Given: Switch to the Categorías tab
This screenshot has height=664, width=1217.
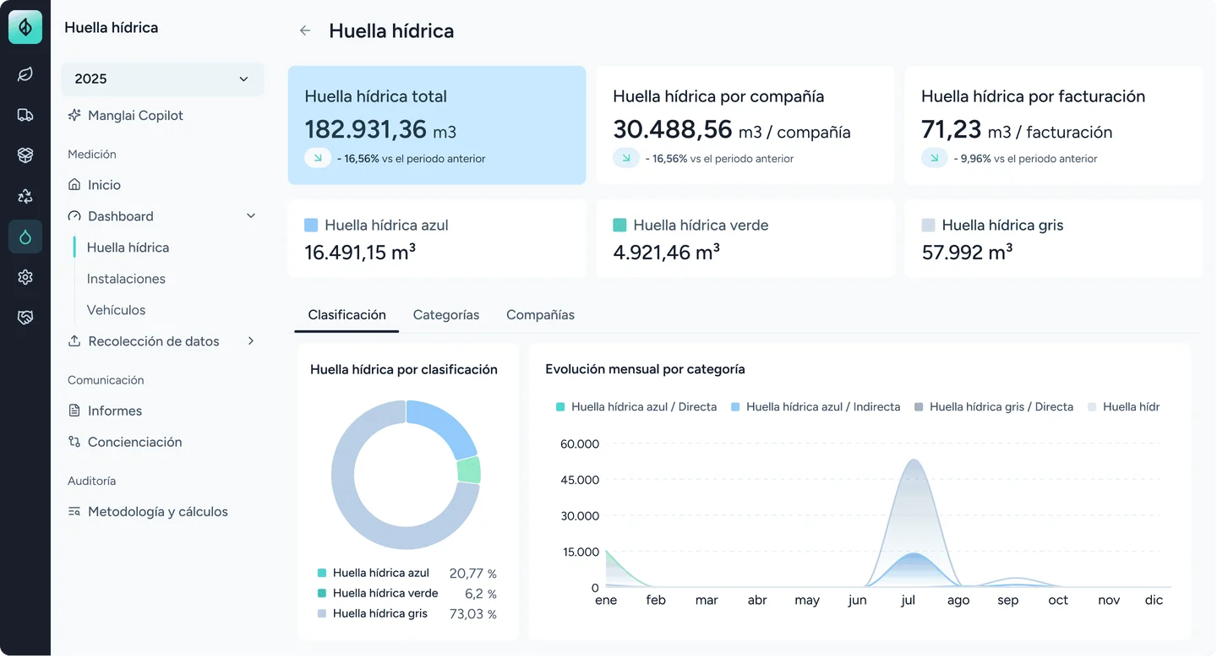Looking at the screenshot, I should 446,315.
